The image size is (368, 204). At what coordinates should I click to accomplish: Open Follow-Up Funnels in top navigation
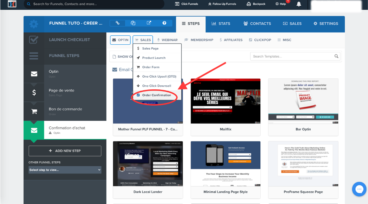[222, 4]
